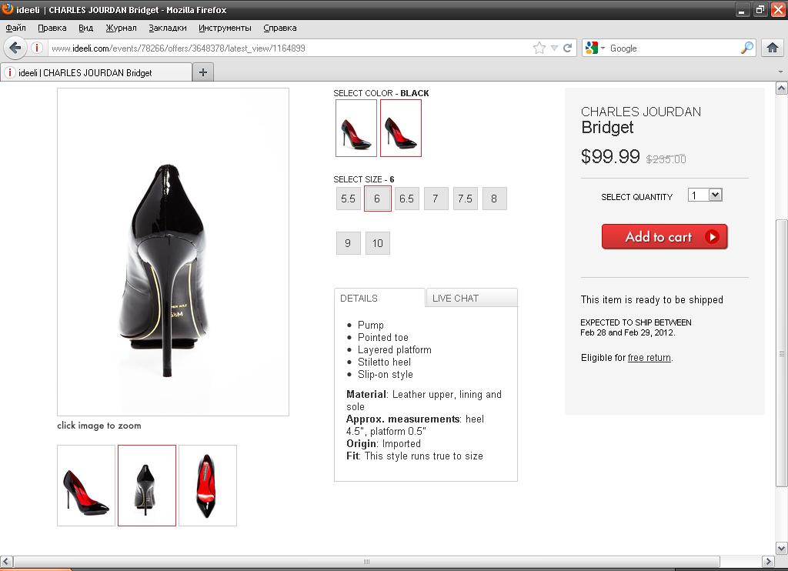The image size is (788, 571).
Task: Click the $99.99 price text
Action: tap(610, 156)
